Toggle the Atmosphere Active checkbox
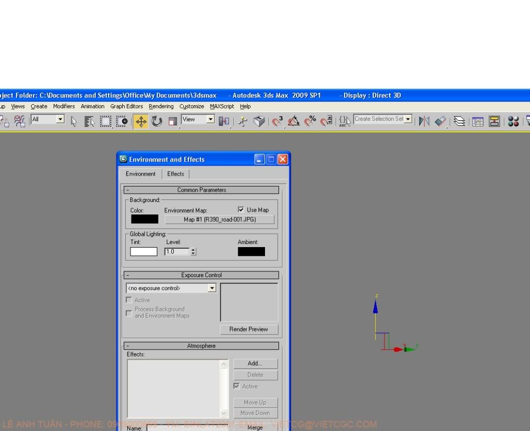Viewport: 530px width, 431px height. [237, 386]
